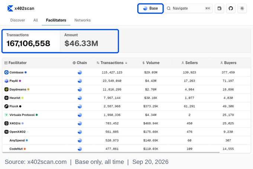Click FluxA volume $373.29K

tap(151, 106)
